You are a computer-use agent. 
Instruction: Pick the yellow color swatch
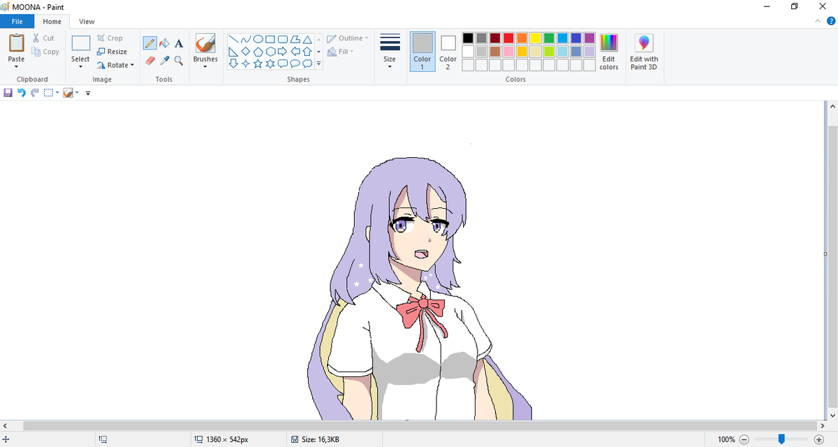(536, 38)
